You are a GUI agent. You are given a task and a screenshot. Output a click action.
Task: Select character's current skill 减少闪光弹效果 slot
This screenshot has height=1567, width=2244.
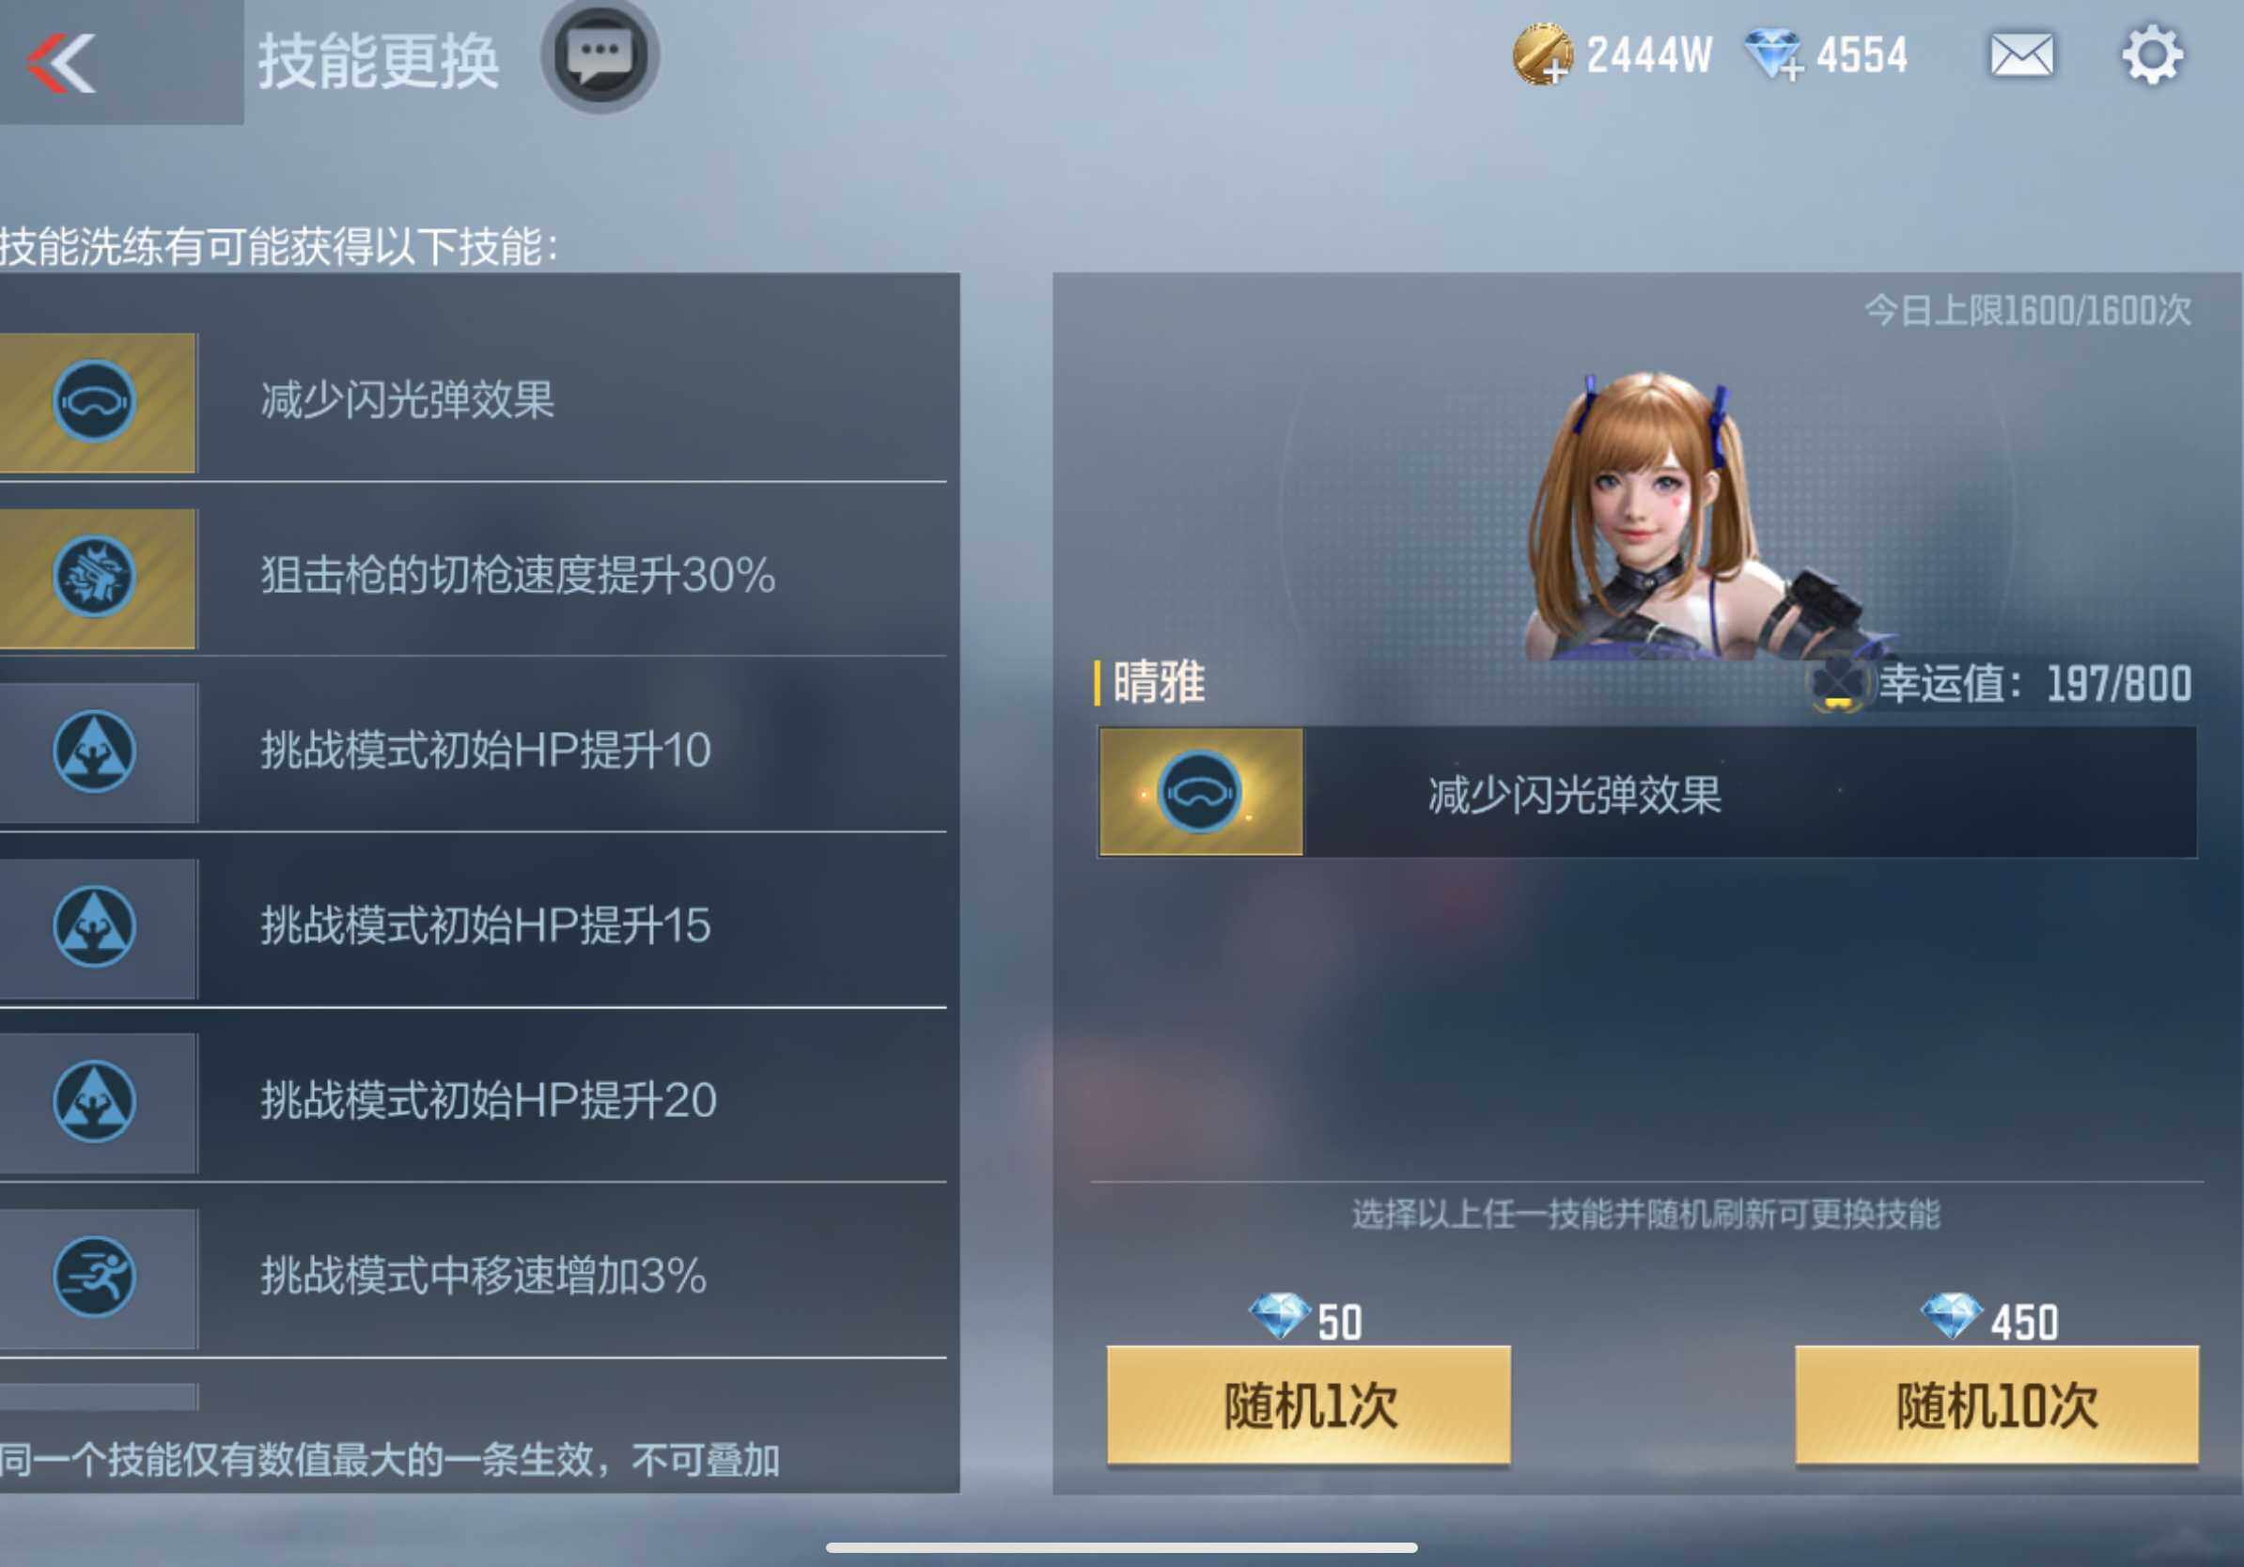point(1648,792)
